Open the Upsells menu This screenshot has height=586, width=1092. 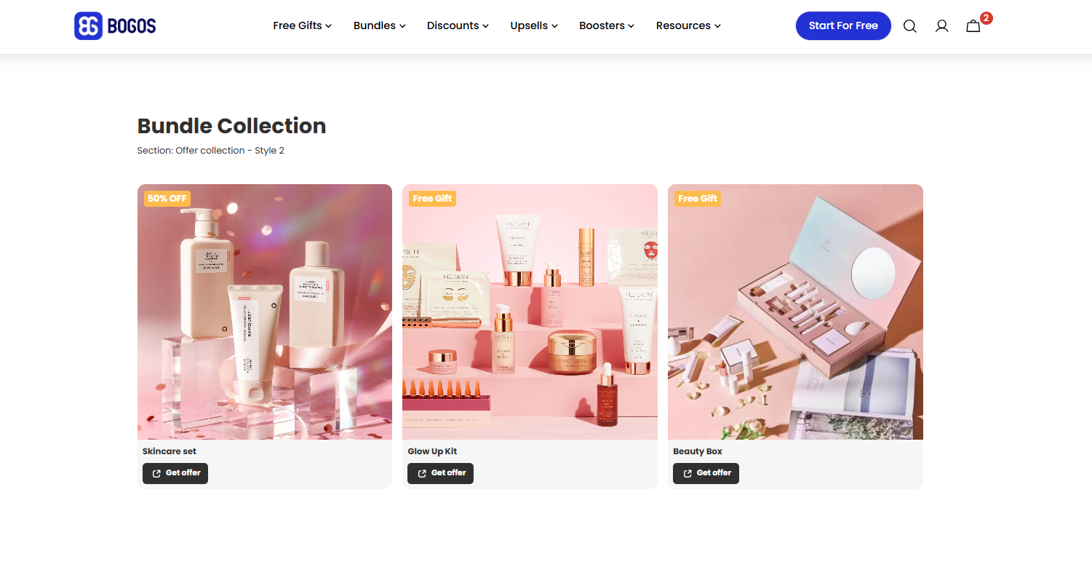(x=534, y=25)
